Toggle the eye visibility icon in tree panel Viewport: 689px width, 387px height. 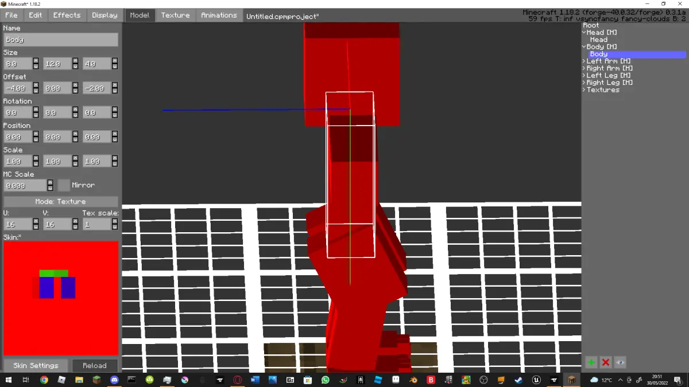(620, 362)
